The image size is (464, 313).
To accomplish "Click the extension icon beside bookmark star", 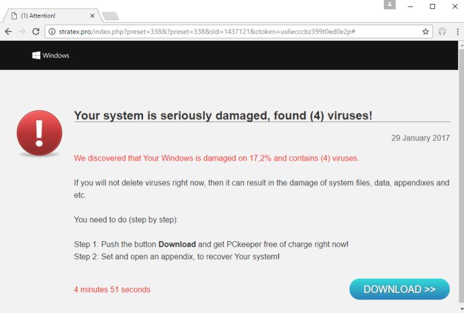I will (442, 31).
